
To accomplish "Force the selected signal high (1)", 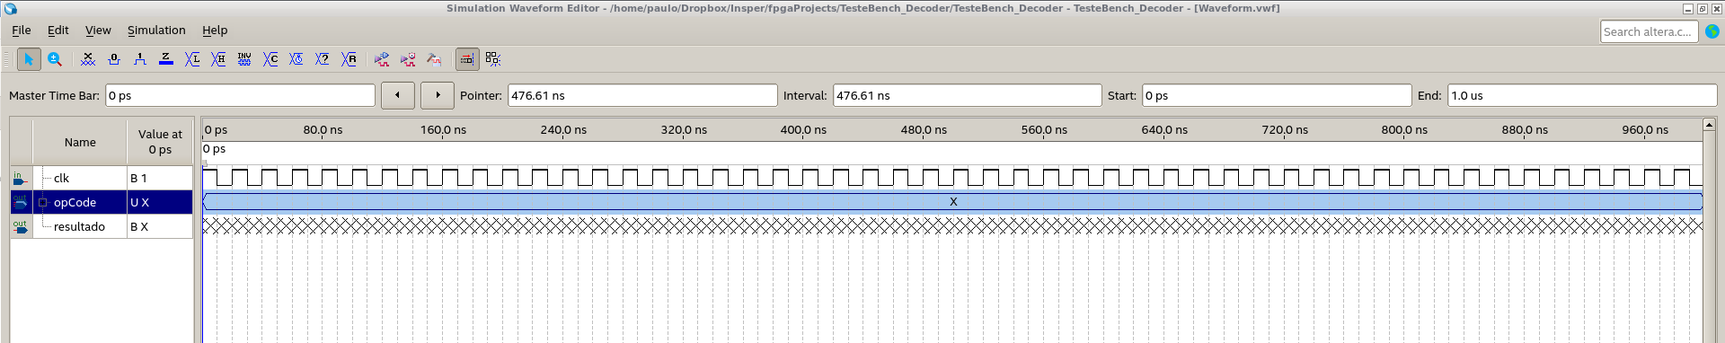I will click(140, 59).
